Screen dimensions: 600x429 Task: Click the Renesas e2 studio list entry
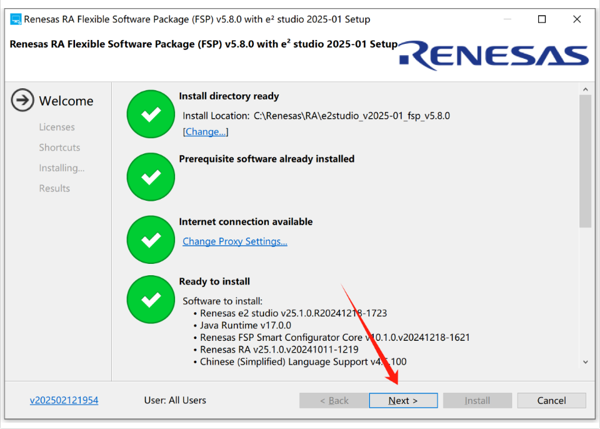(x=294, y=313)
